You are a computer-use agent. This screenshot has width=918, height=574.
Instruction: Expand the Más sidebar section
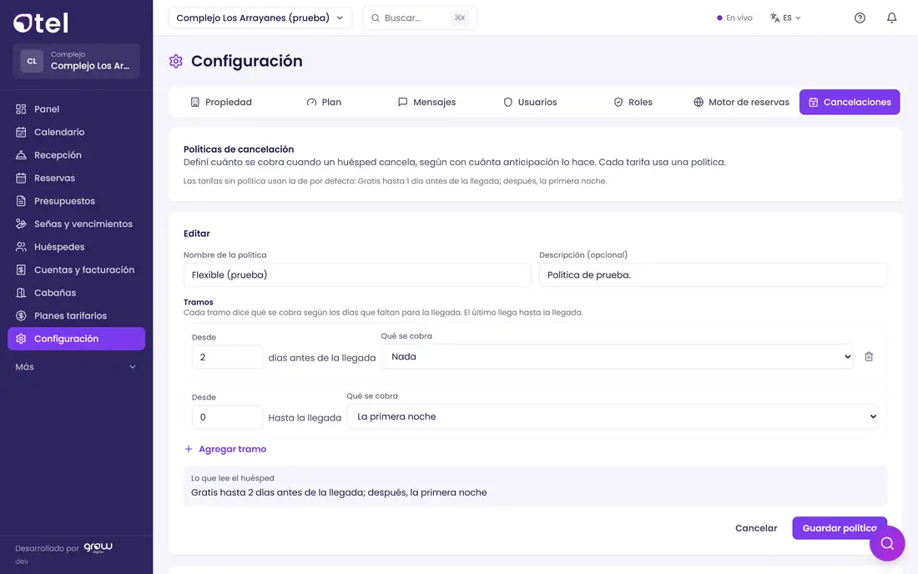click(76, 367)
